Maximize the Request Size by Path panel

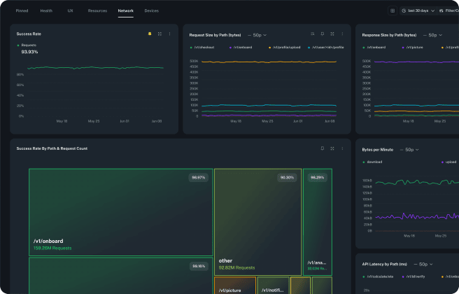tap(332, 34)
